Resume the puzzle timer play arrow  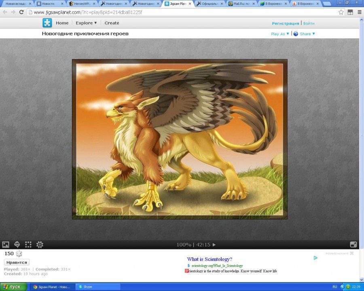pyautogui.click(x=214, y=245)
